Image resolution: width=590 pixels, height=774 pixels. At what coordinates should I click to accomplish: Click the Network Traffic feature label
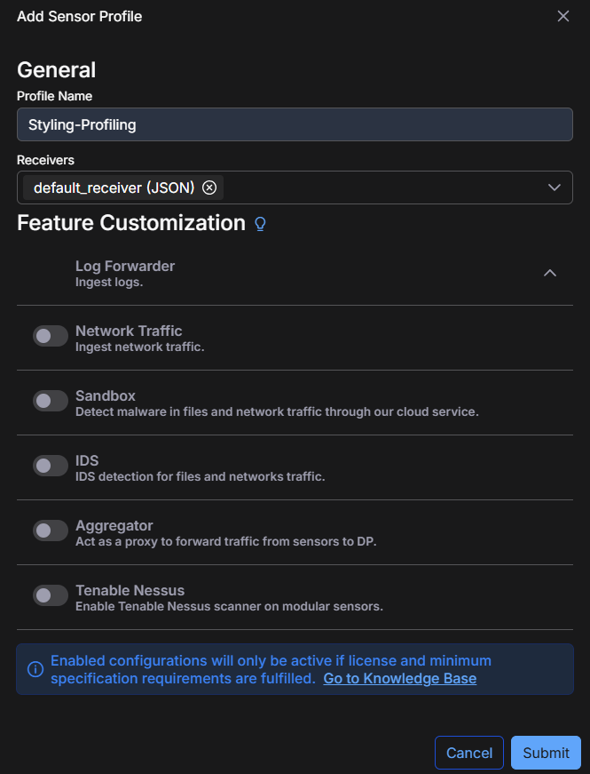coord(129,331)
